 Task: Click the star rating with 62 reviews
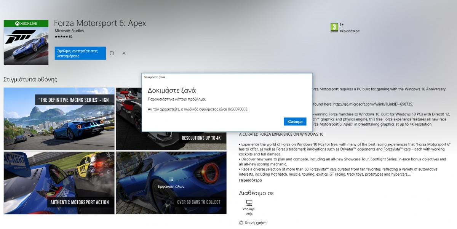click(64, 37)
